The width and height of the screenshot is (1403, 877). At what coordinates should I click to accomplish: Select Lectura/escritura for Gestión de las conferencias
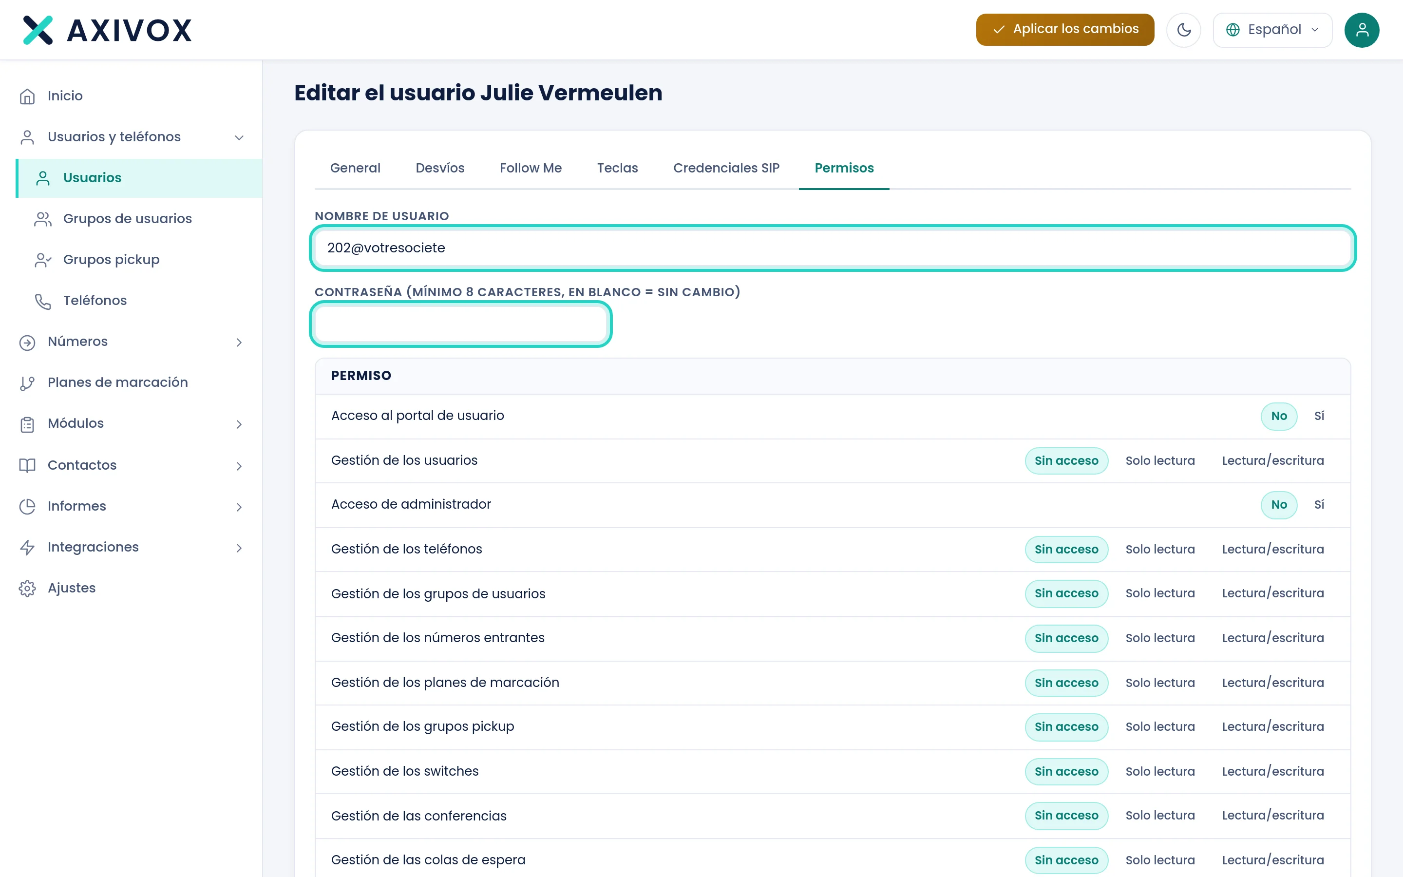(x=1272, y=816)
